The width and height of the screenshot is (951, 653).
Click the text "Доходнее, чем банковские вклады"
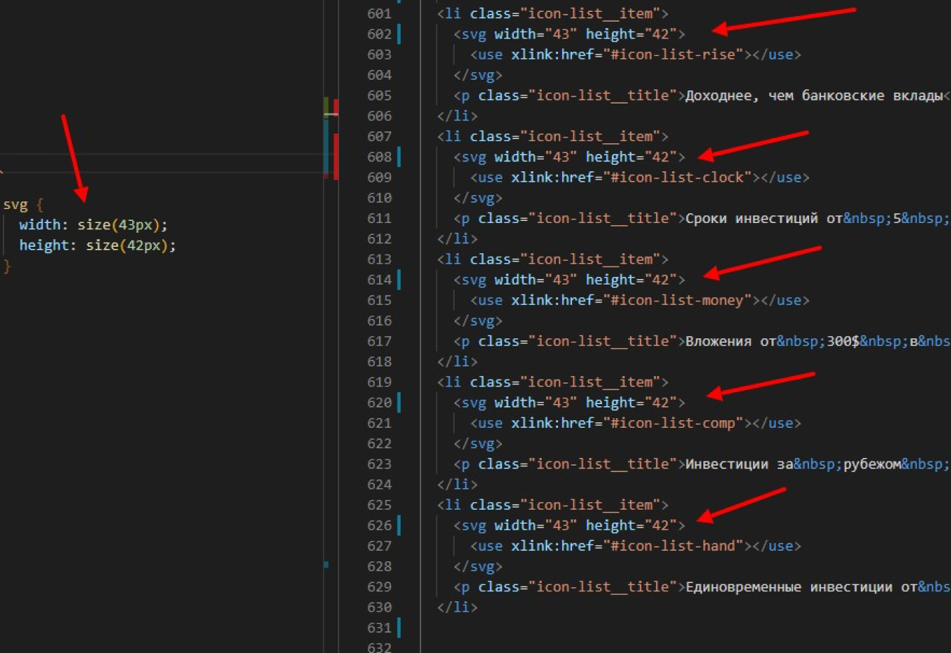pyautogui.click(x=815, y=95)
